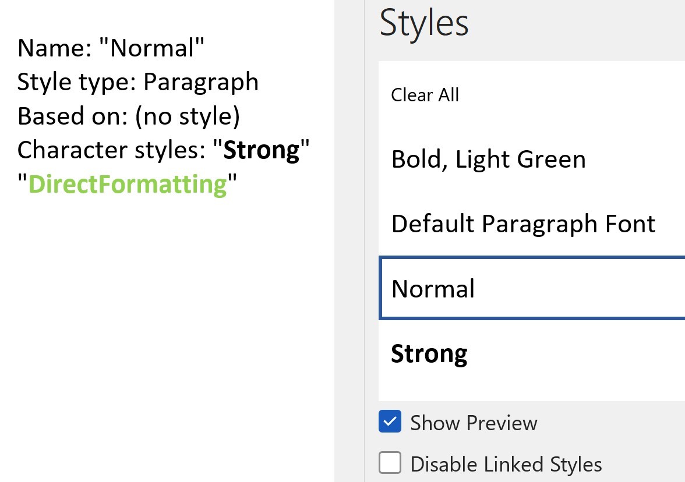The width and height of the screenshot is (685, 482).
Task: Uncheck the Show Preview checkbox
Action: 390,422
